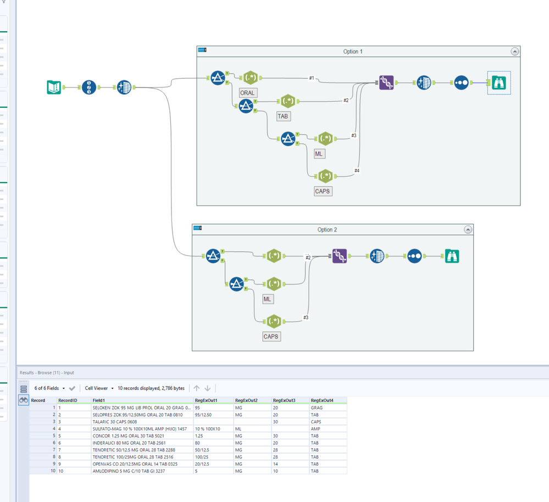Select the Data Cleansing tool in Option 1
The height and width of the screenshot is (502, 549).
point(424,82)
